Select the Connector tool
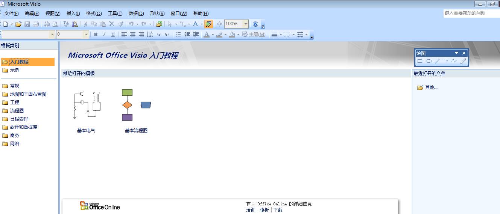This screenshot has width=500, height=214. coord(182,24)
